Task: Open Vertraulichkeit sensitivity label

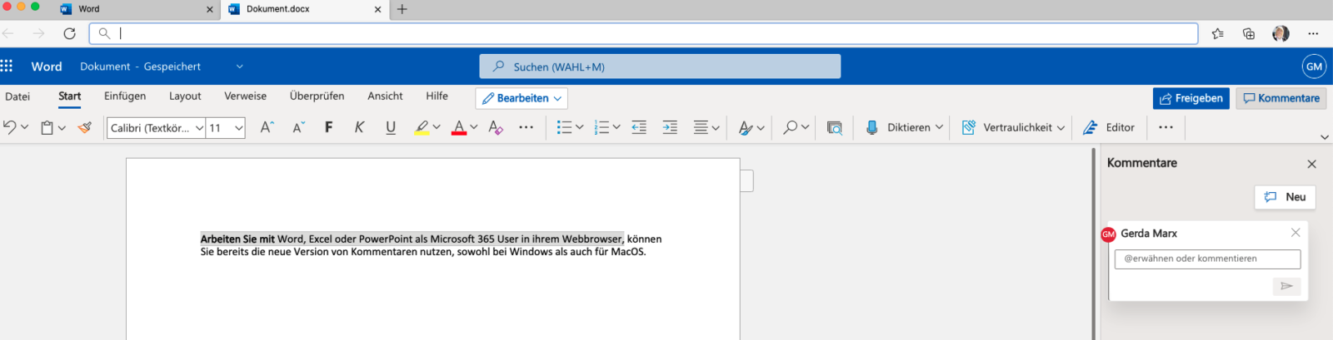Action: 1012,127
